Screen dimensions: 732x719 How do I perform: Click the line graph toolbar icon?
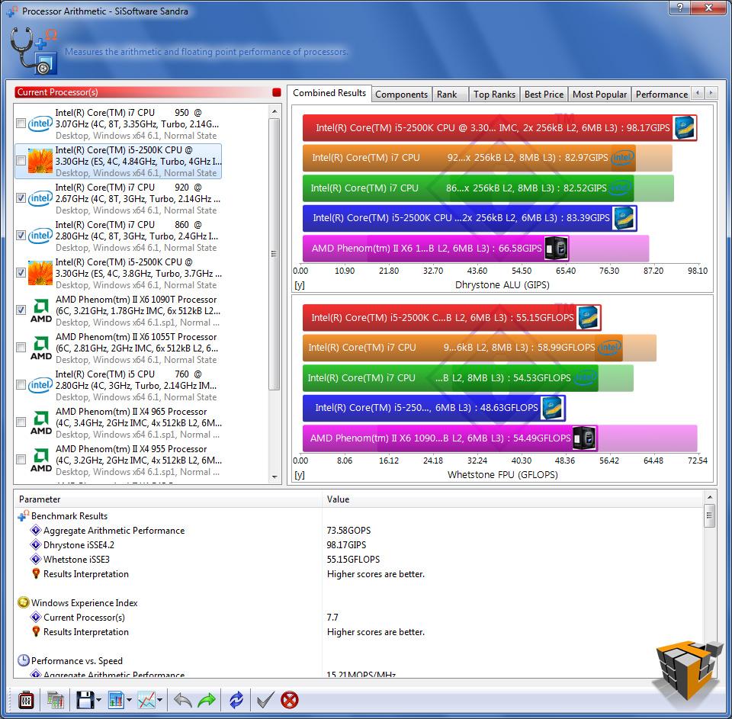146,700
